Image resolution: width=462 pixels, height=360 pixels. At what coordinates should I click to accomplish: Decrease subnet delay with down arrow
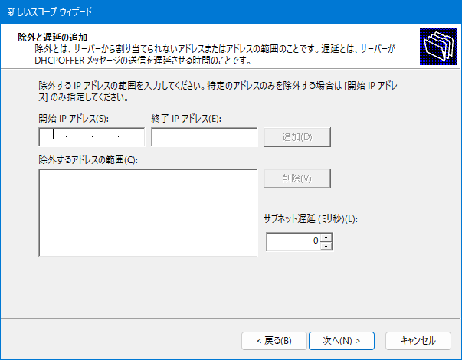tap(326, 246)
